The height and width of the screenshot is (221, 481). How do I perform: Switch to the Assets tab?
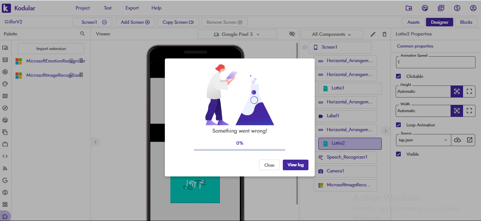[413, 22]
